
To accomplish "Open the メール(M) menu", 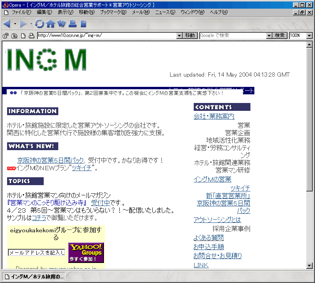I will (x=141, y=13).
